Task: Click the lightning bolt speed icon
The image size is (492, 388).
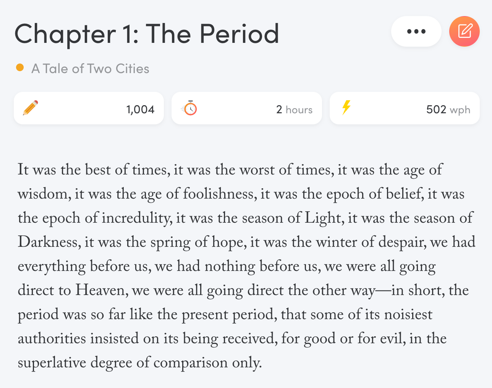Action: [x=346, y=108]
